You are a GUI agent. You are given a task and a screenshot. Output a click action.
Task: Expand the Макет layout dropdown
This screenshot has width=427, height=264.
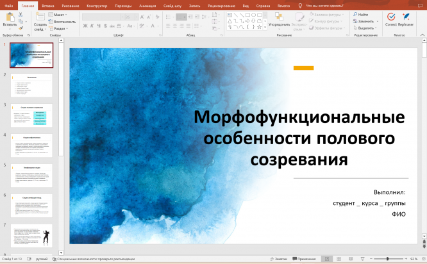tap(60, 14)
